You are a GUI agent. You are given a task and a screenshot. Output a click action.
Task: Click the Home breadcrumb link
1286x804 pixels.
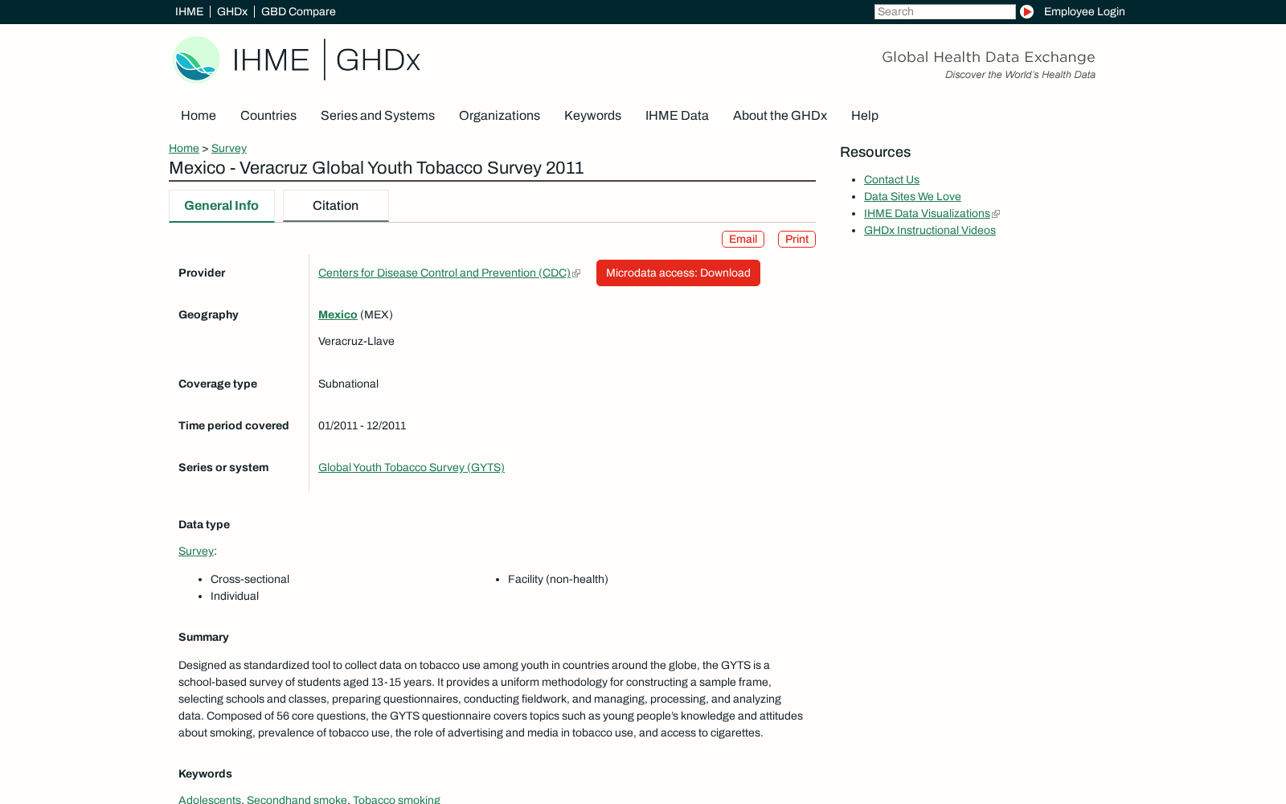click(x=184, y=149)
